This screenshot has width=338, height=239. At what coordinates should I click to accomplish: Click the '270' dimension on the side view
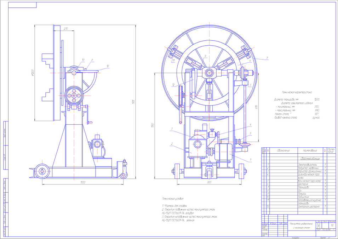(x=66, y=29)
